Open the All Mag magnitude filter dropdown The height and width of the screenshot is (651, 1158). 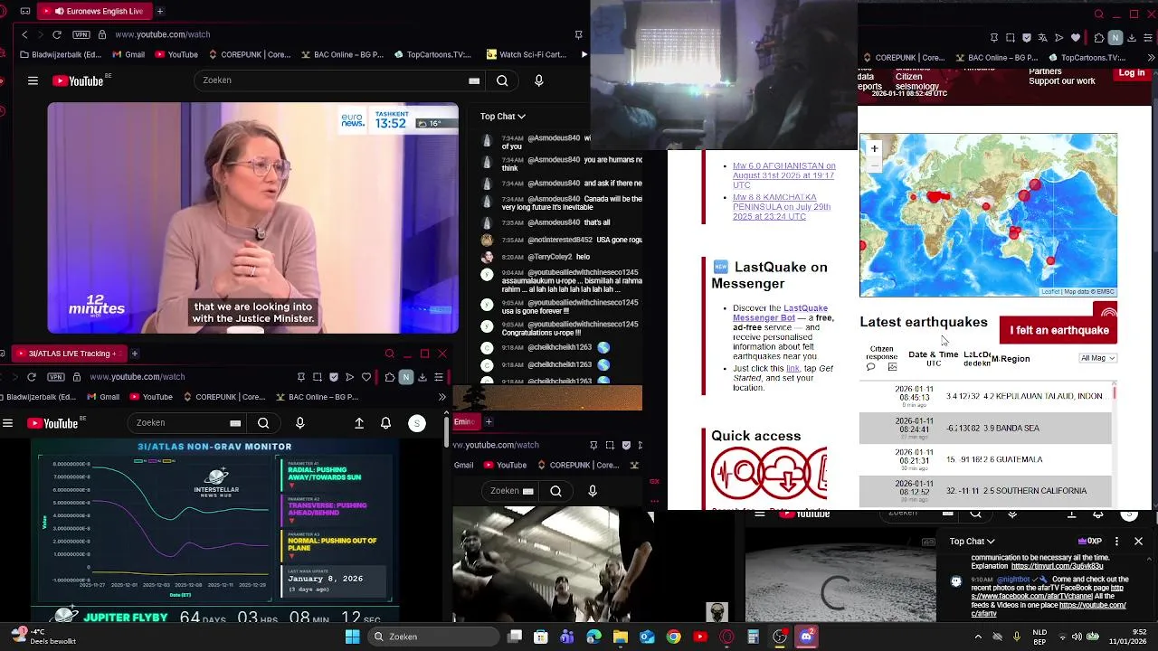pos(1098,358)
